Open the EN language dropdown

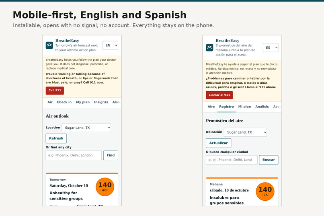[x=110, y=45]
